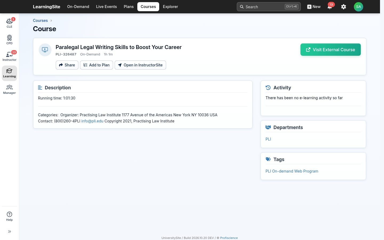The height and width of the screenshot is (240, 384).
Task: Click the Ctrl+K shortcut badge
Action: point(291,7)
